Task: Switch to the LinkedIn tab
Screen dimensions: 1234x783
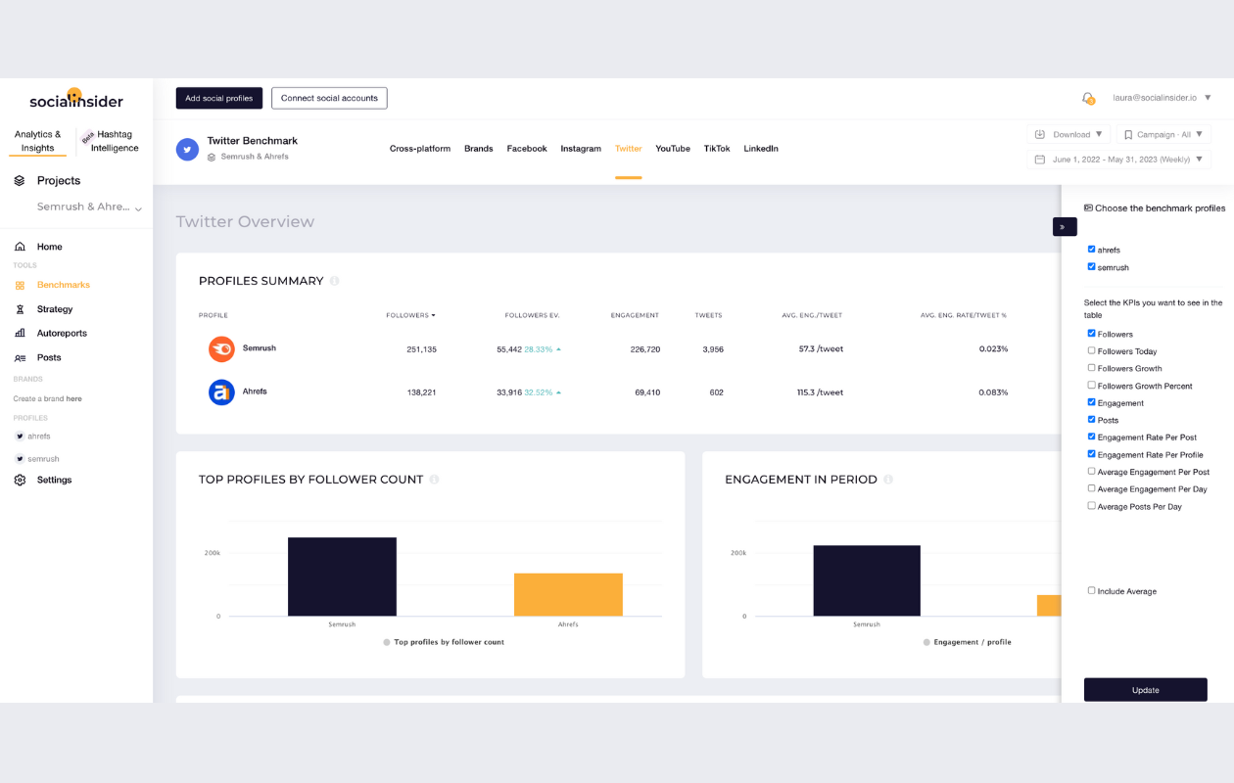Action: coord(761,149)
